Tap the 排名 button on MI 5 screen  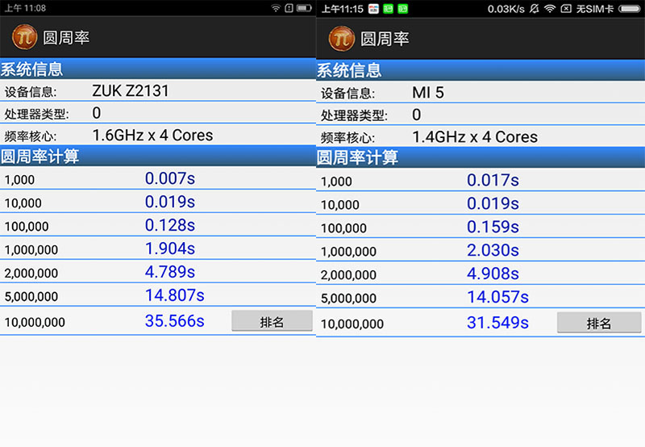pyautogui.click(x=599, y=322)
